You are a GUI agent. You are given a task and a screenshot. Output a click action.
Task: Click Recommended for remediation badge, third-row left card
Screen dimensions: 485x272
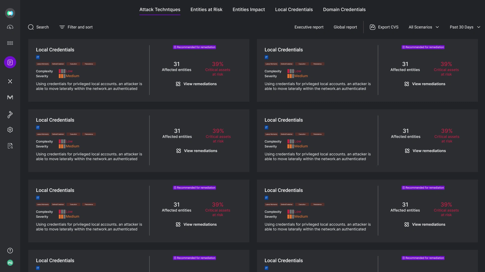(x=195, y=188)
